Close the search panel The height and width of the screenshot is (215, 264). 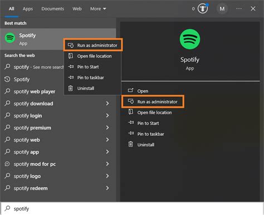point(253,8)
